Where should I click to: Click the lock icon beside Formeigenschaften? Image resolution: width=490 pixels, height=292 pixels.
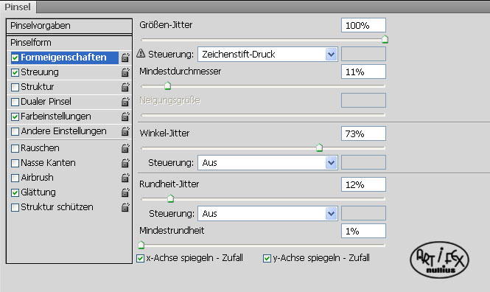(x=125, y=58)
